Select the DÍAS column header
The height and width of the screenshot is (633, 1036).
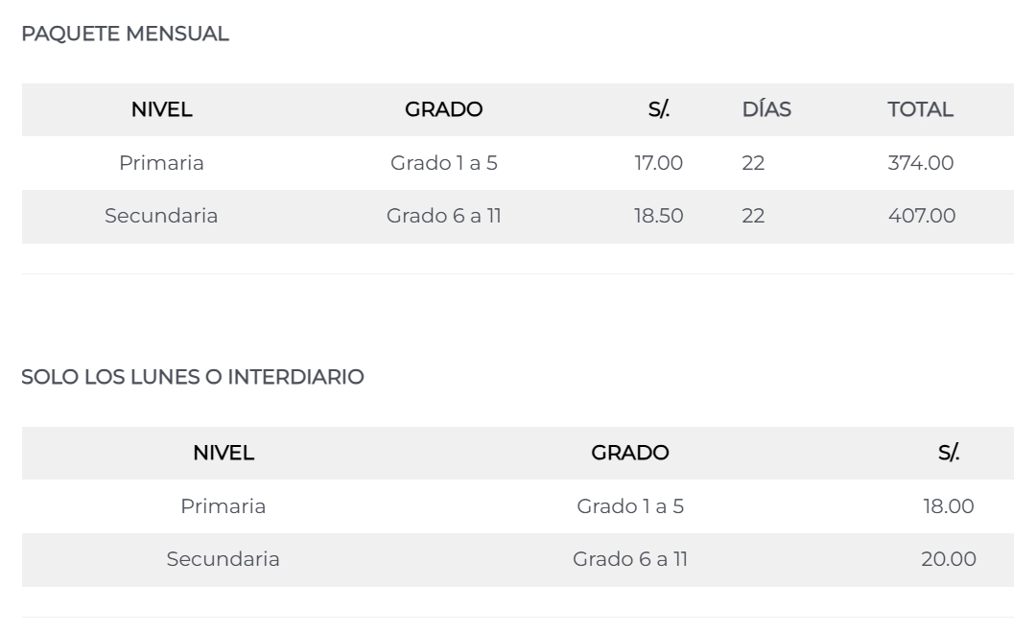[766, 109]
